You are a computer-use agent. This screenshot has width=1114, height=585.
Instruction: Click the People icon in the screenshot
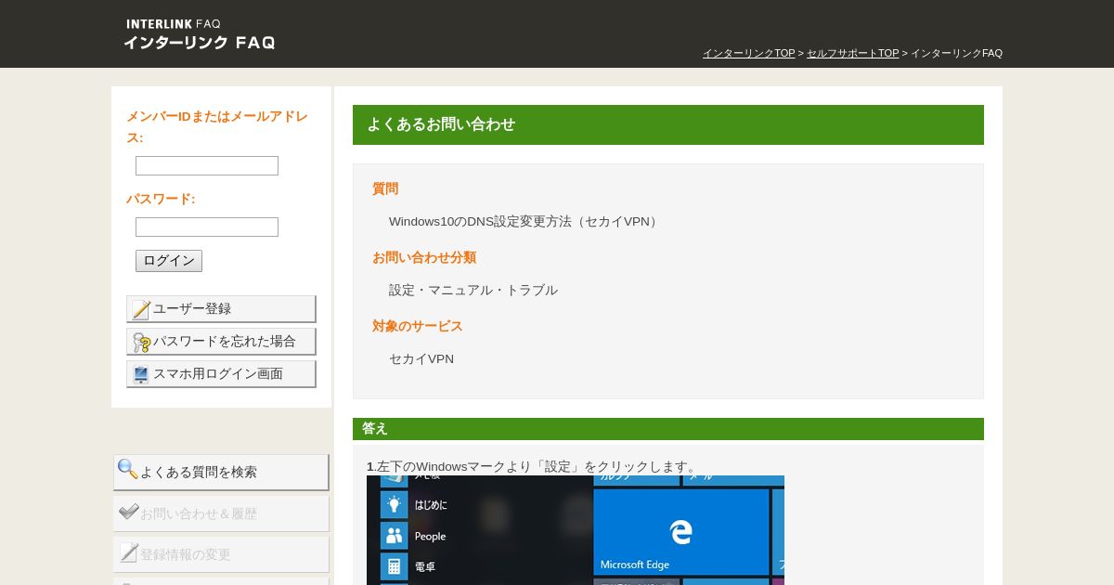pos(394,536)
